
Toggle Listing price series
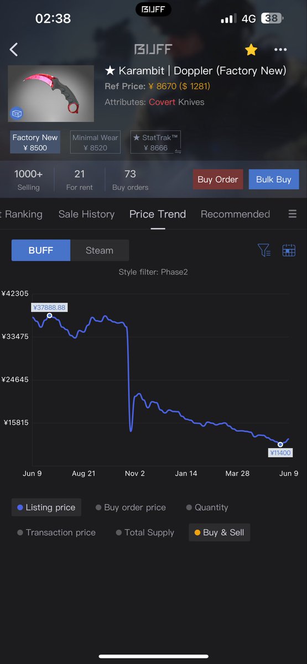coord(46,507)
